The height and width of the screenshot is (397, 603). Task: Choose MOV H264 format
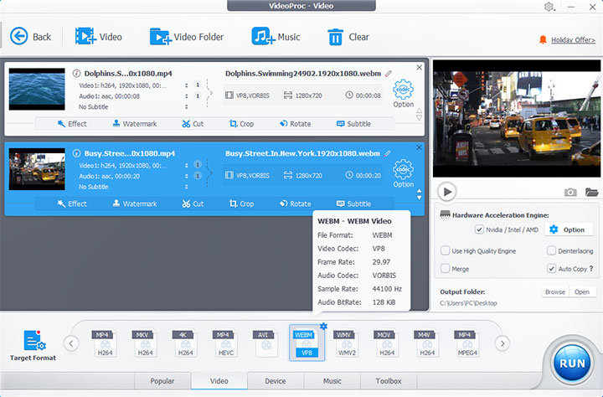387,343
